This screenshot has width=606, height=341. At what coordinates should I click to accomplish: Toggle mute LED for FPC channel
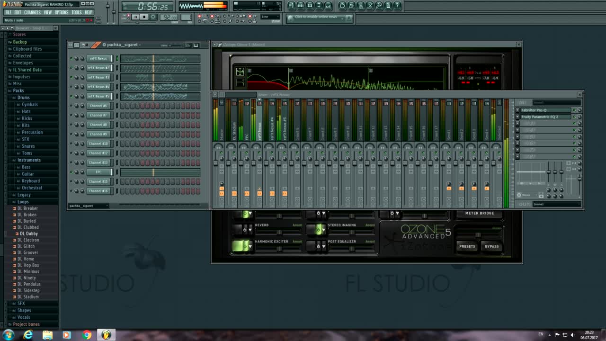71,172
